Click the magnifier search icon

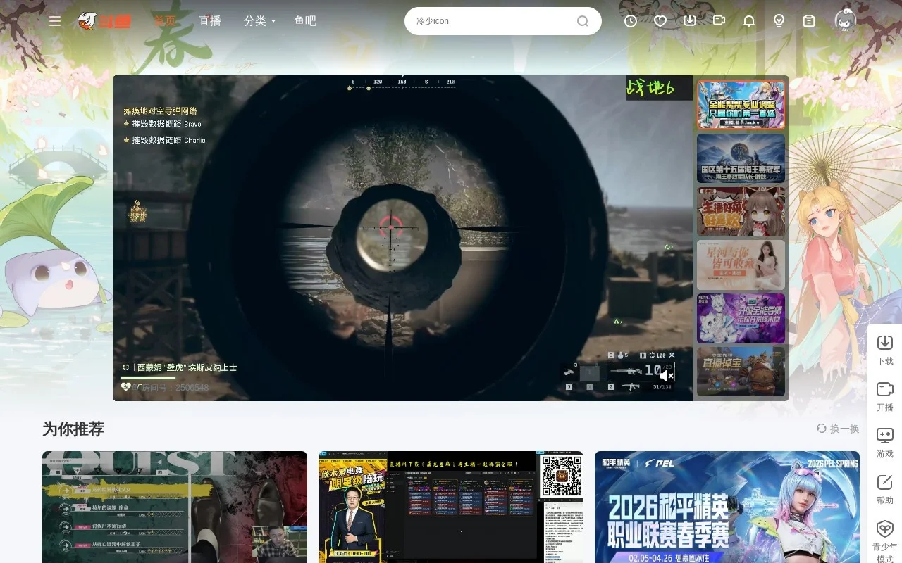pyautogui.click(x=583, y=21)
